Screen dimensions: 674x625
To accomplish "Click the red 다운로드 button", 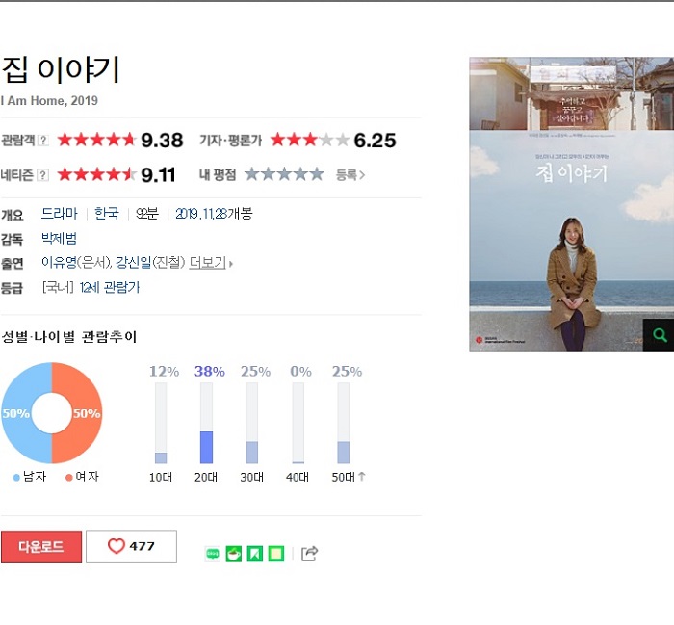I will [x=41, y=547].
